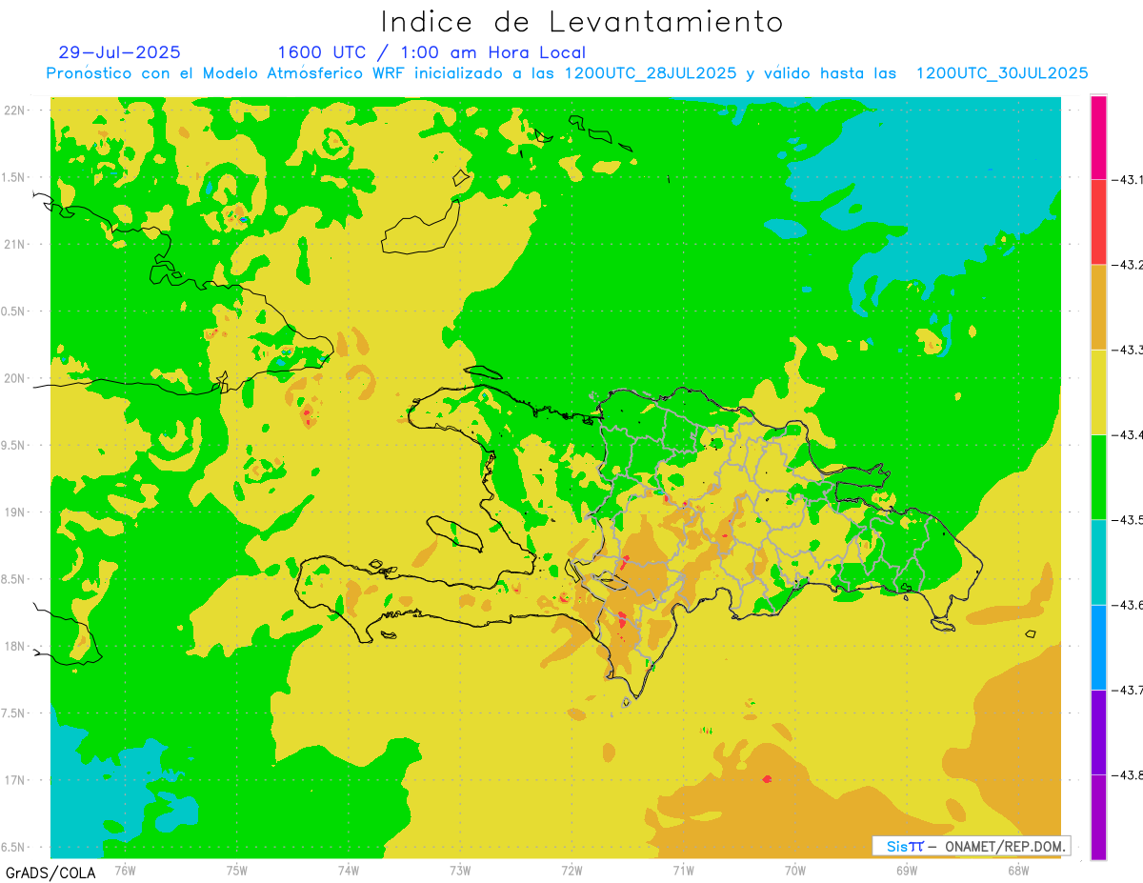This screenshot has height=883, width=1143.
Task: Click the -43.2 legend value
Action: click(x=1128, y=265)
